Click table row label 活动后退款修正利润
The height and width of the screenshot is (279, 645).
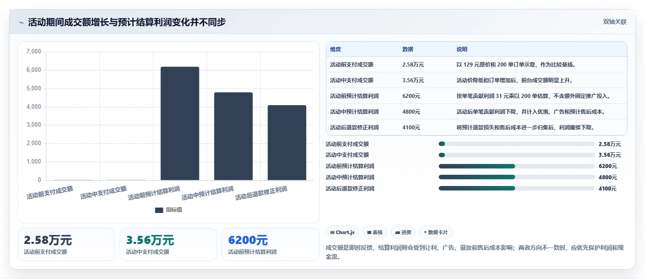click(x=354, y=128)
